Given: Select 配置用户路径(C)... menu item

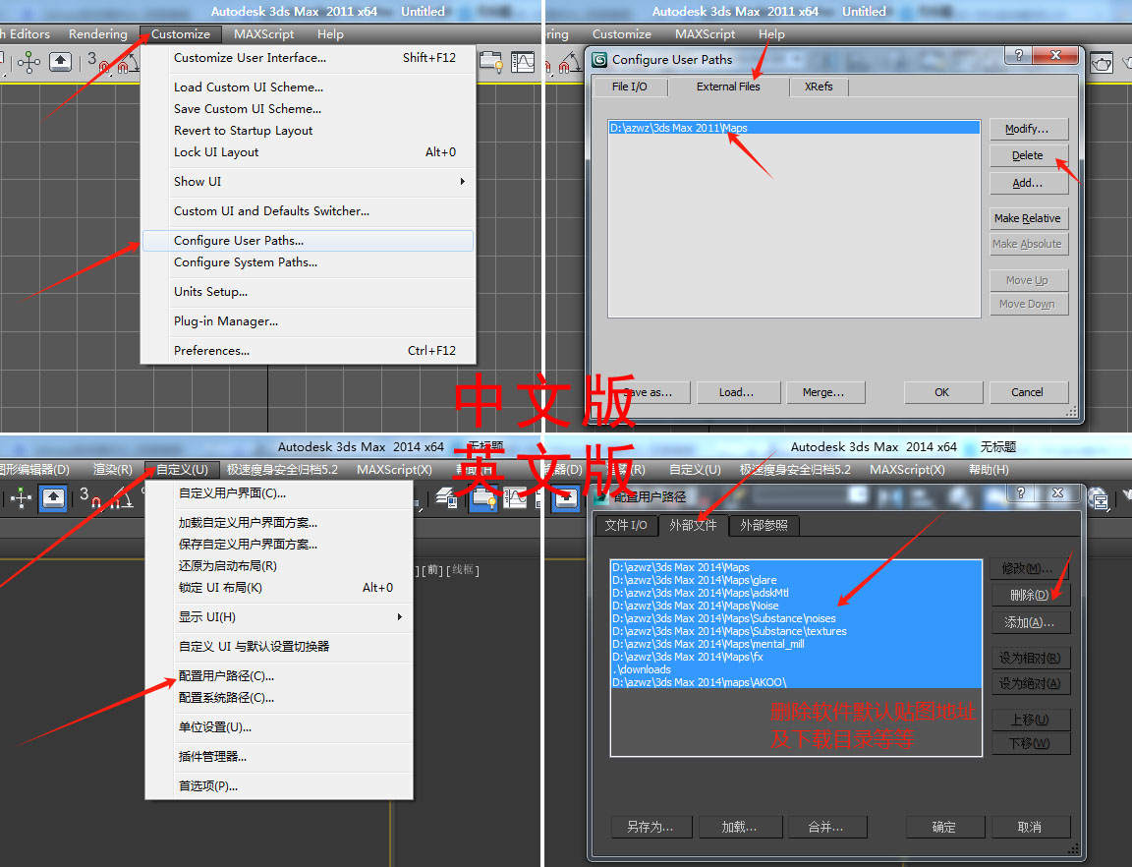Looking at the screenshot, I should [x=226, y=676].
